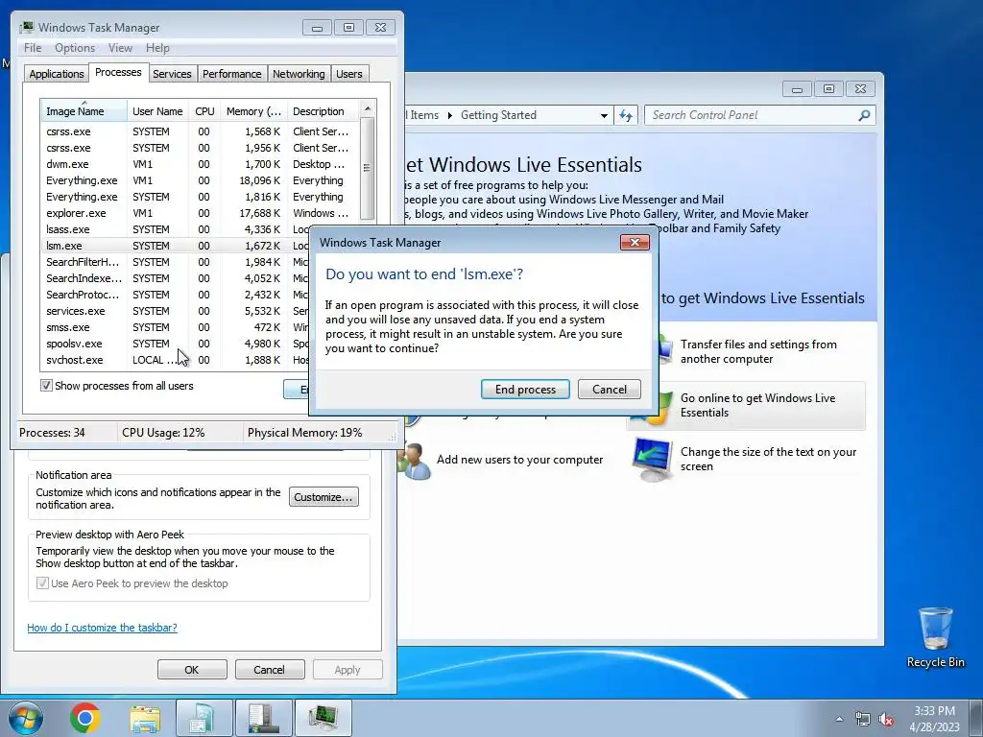983x737 pixels.
Task: Click OK in taskbar properties window
Action: point(192,669)
